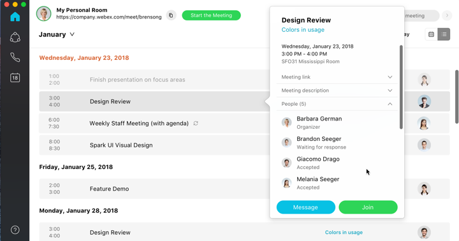Open the January month dropdown
This screenshot has width=459, height=241.
(57, 34)
